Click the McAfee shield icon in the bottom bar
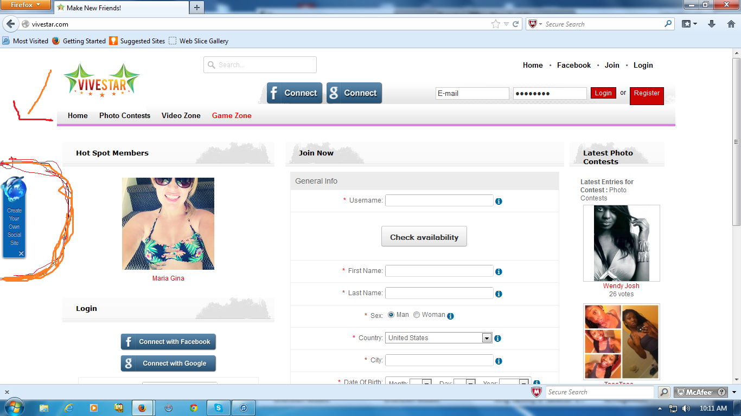 click(536, 392)
